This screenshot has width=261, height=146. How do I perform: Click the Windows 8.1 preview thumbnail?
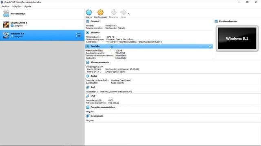(x=237, y=39)
